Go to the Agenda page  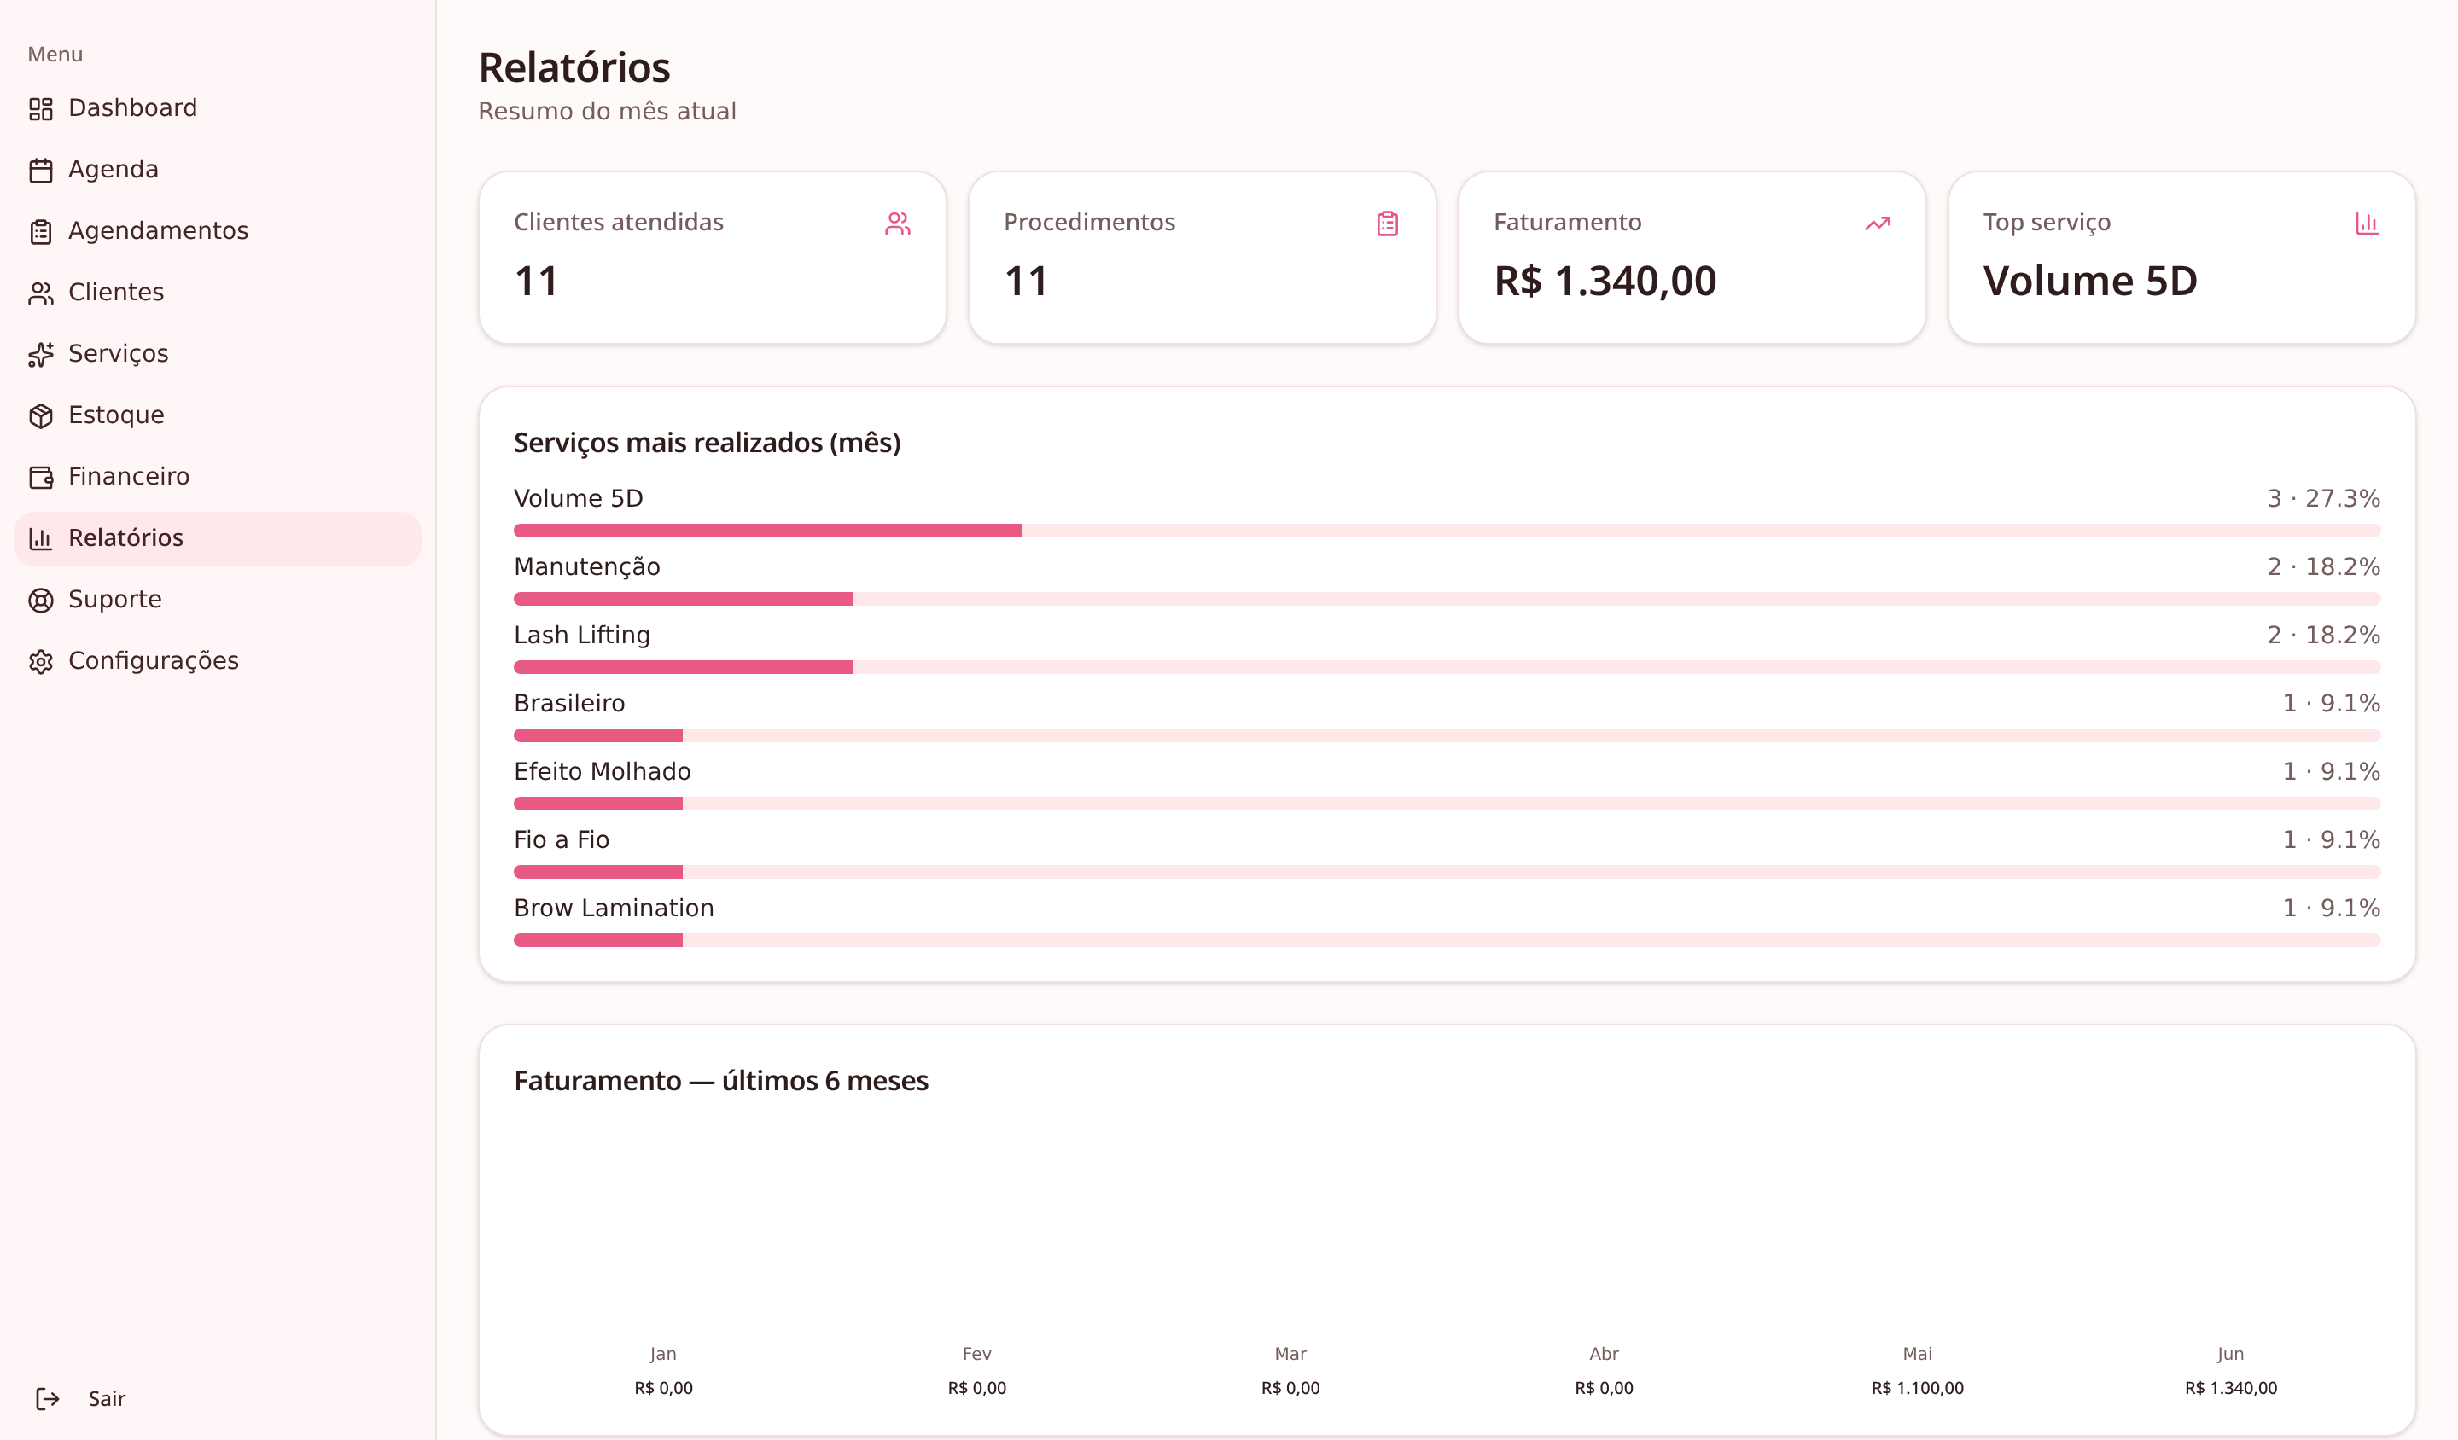click(218, 170)
